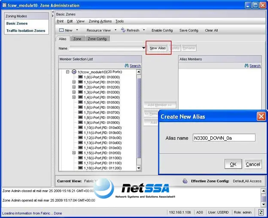The image size is (268, 218).
Task: Open the Zoning Actions menu
Action: click(100, 21)
